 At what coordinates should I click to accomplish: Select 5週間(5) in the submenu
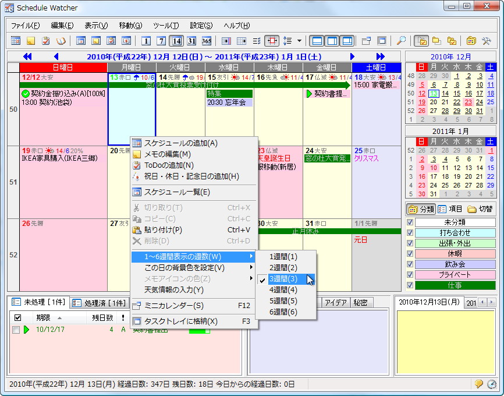(x=286, y=300)
